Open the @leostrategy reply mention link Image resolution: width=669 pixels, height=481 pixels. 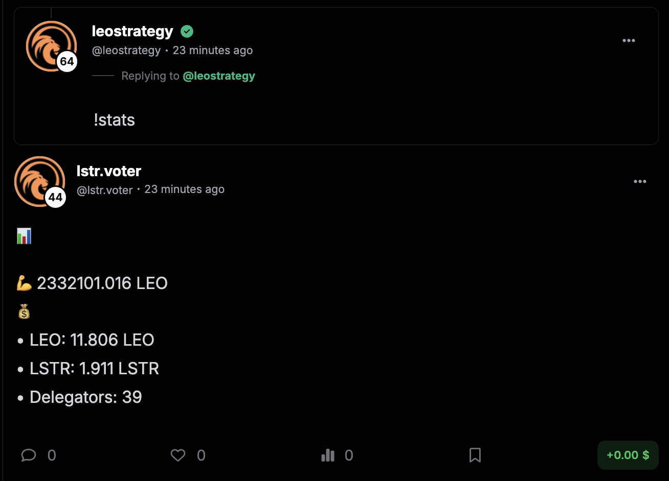pyautogui.click(x=219, y=76)
